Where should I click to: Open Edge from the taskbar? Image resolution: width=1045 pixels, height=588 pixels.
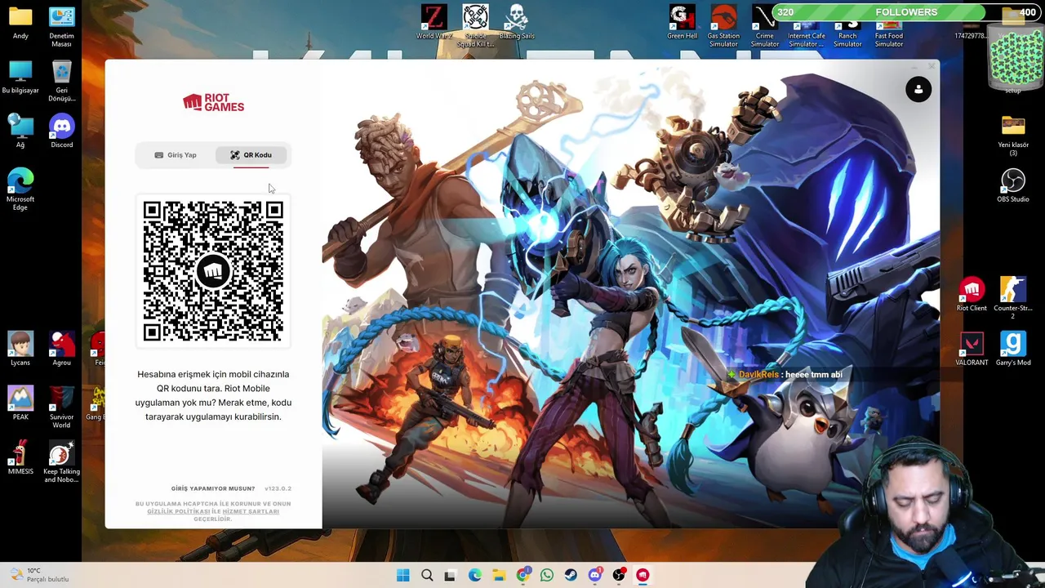point(474,575)
